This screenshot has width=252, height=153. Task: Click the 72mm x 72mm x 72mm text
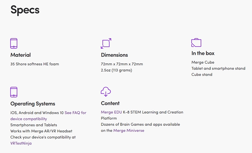122,64
